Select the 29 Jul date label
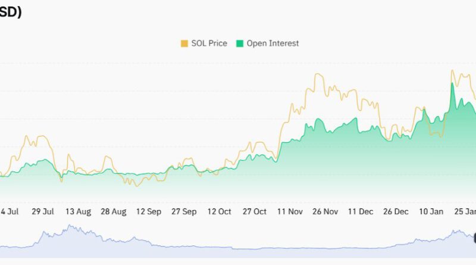This screenshot has width=476, height=265. pos(43,211)
